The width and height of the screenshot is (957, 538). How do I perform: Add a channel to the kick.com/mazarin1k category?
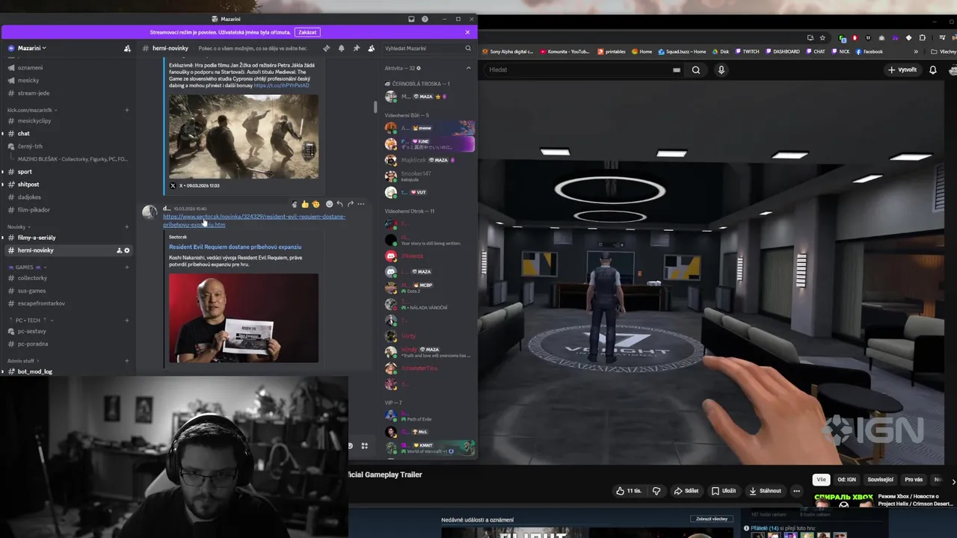pyautogui.click(x=126, y=110)
